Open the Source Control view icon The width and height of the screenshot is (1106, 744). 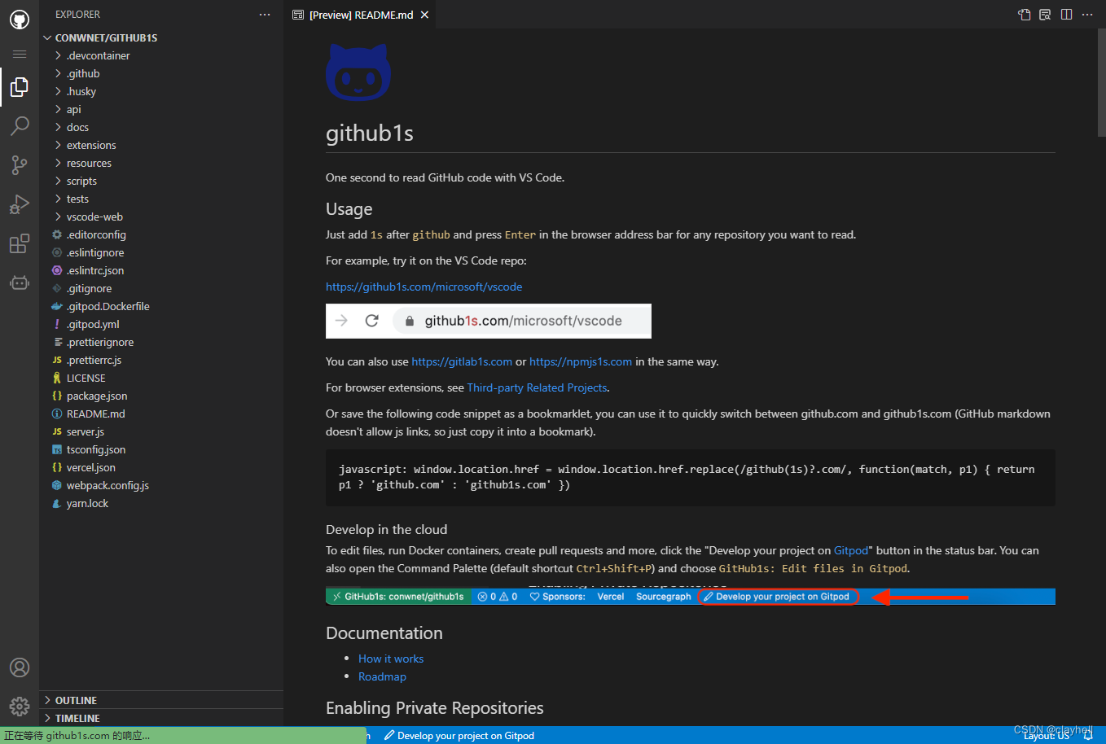20,164
